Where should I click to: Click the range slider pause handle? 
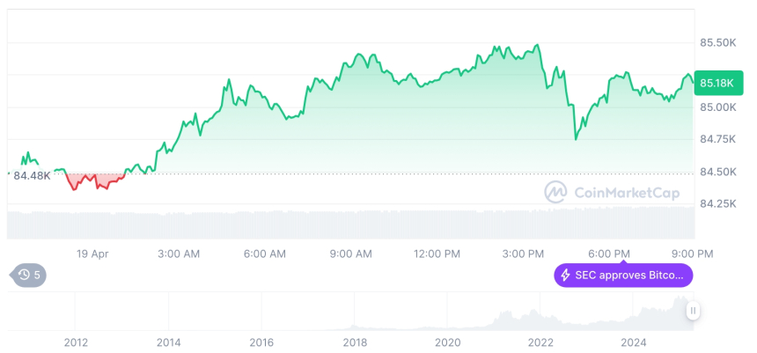(x=694, y=310)
